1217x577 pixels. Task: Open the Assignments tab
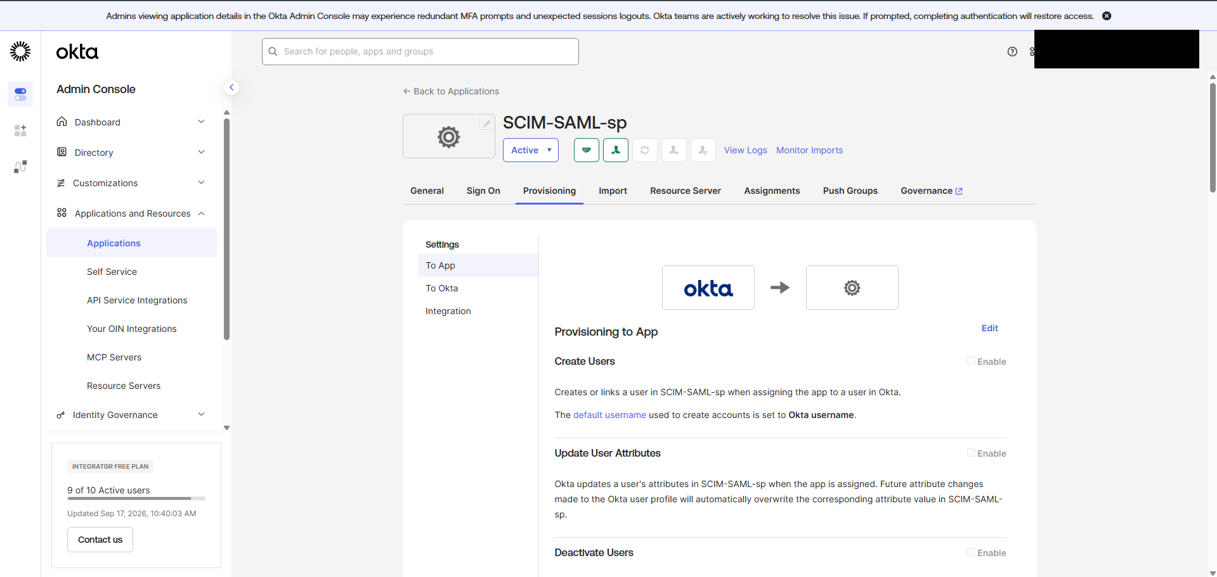pos(772,191)
